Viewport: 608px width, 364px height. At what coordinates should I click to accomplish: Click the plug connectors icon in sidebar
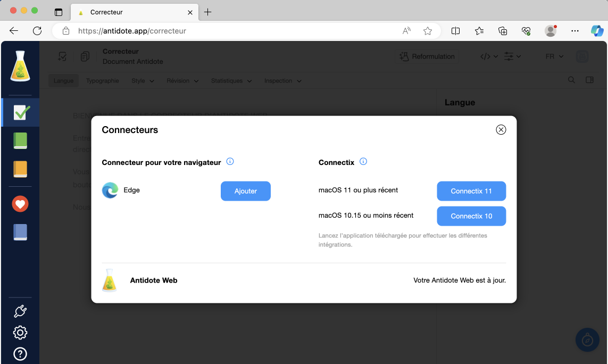[20, 311]
